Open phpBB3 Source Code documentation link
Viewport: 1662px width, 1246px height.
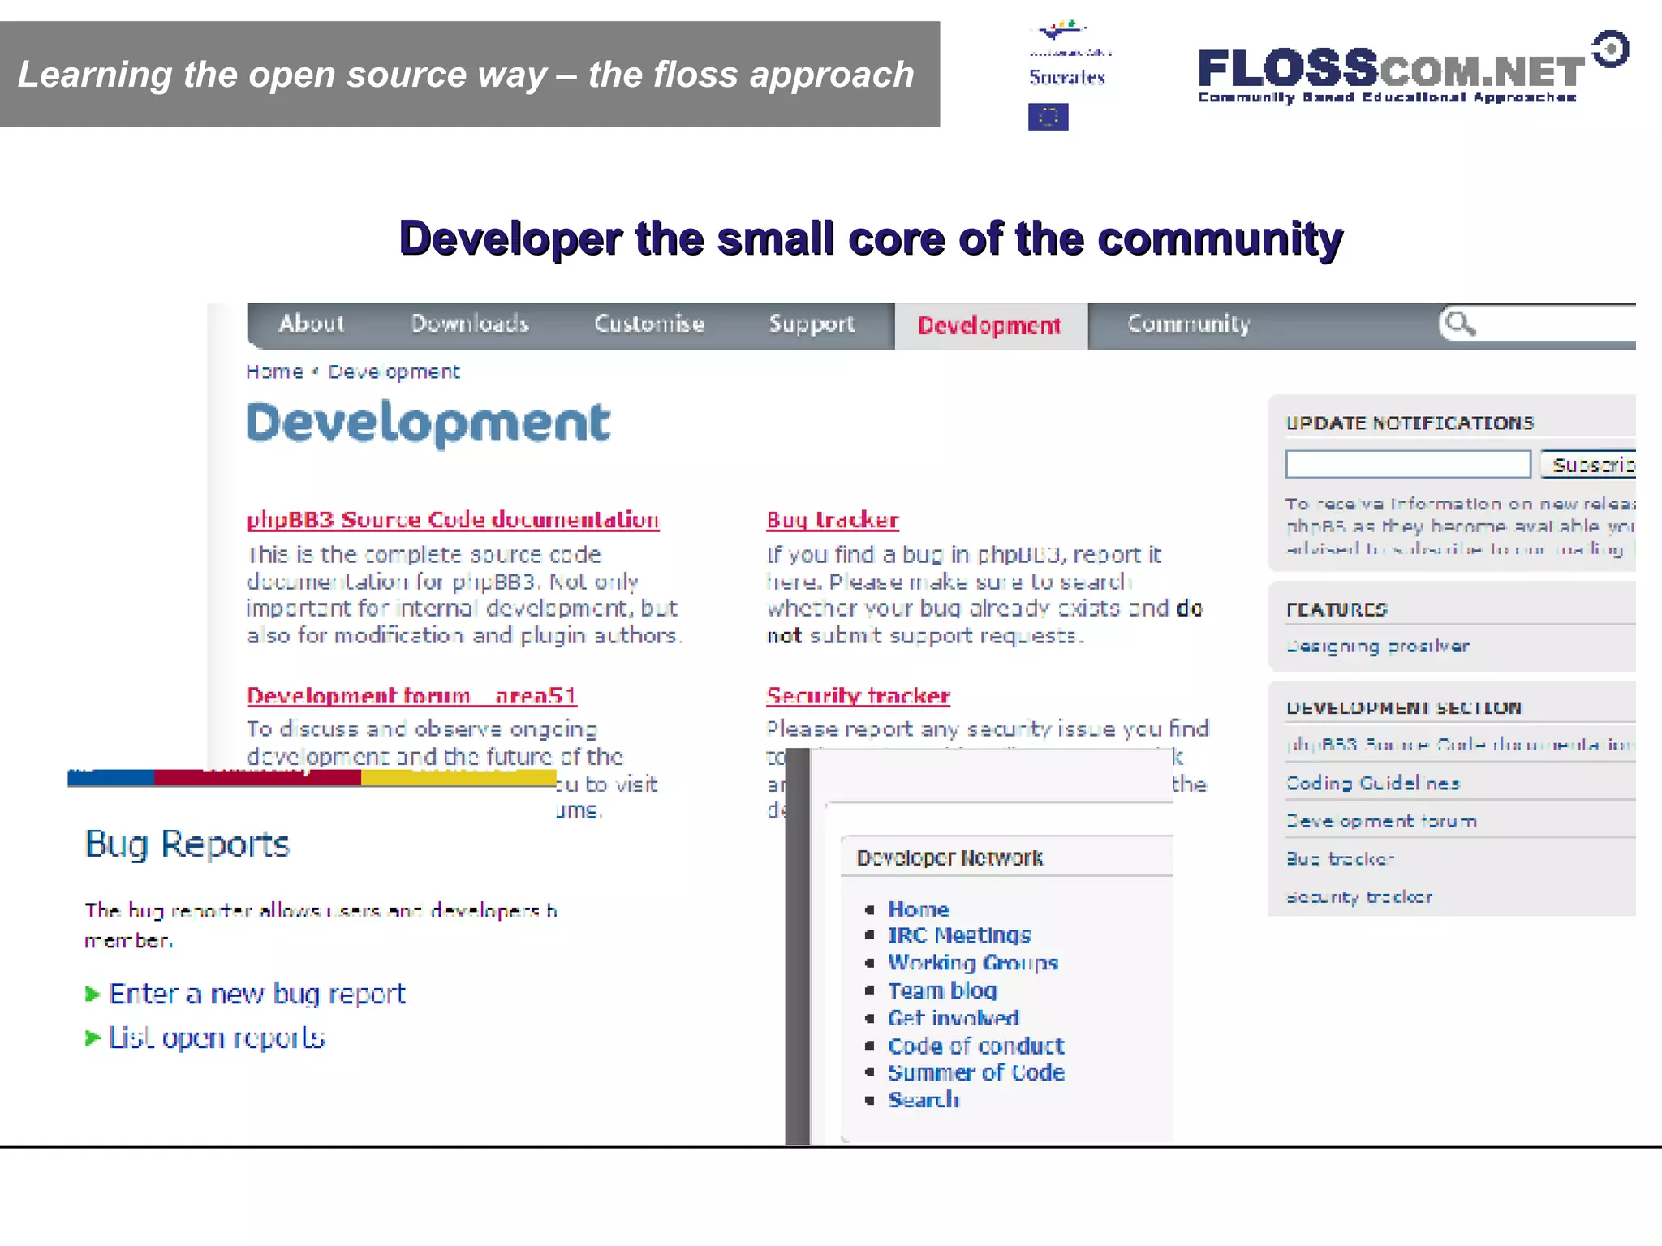point(453,520)
